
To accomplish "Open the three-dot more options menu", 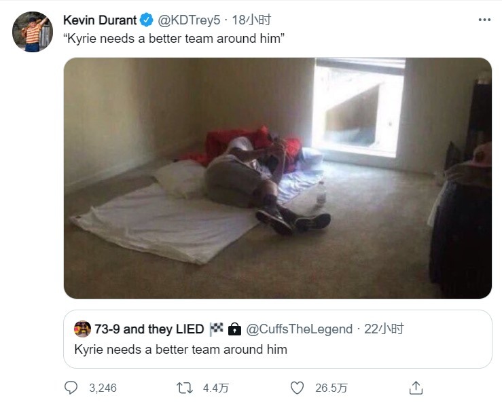I will click(484, 20).
